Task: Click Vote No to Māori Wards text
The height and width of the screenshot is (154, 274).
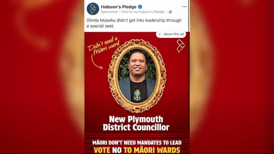Action: (137, 150)
